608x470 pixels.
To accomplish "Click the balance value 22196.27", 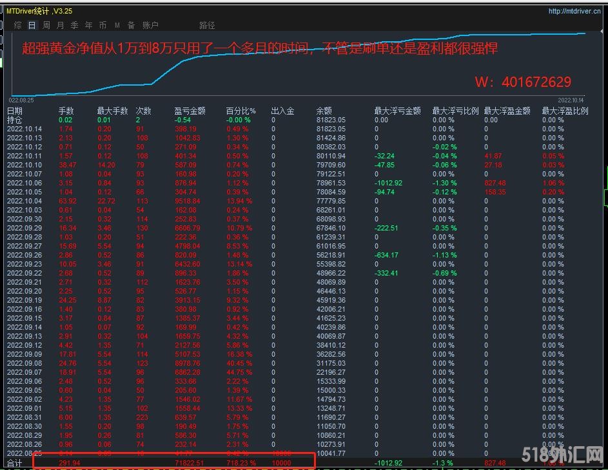I will click(331, 372).
